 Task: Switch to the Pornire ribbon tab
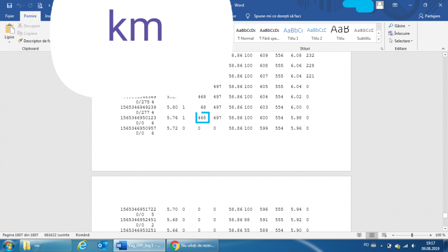[x=30, y=16]
